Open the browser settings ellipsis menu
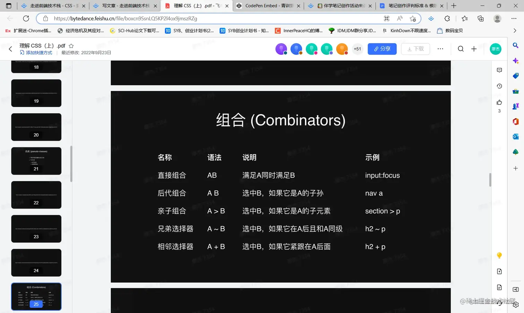Viewport: 524px width, 313px height. point(514,18)
